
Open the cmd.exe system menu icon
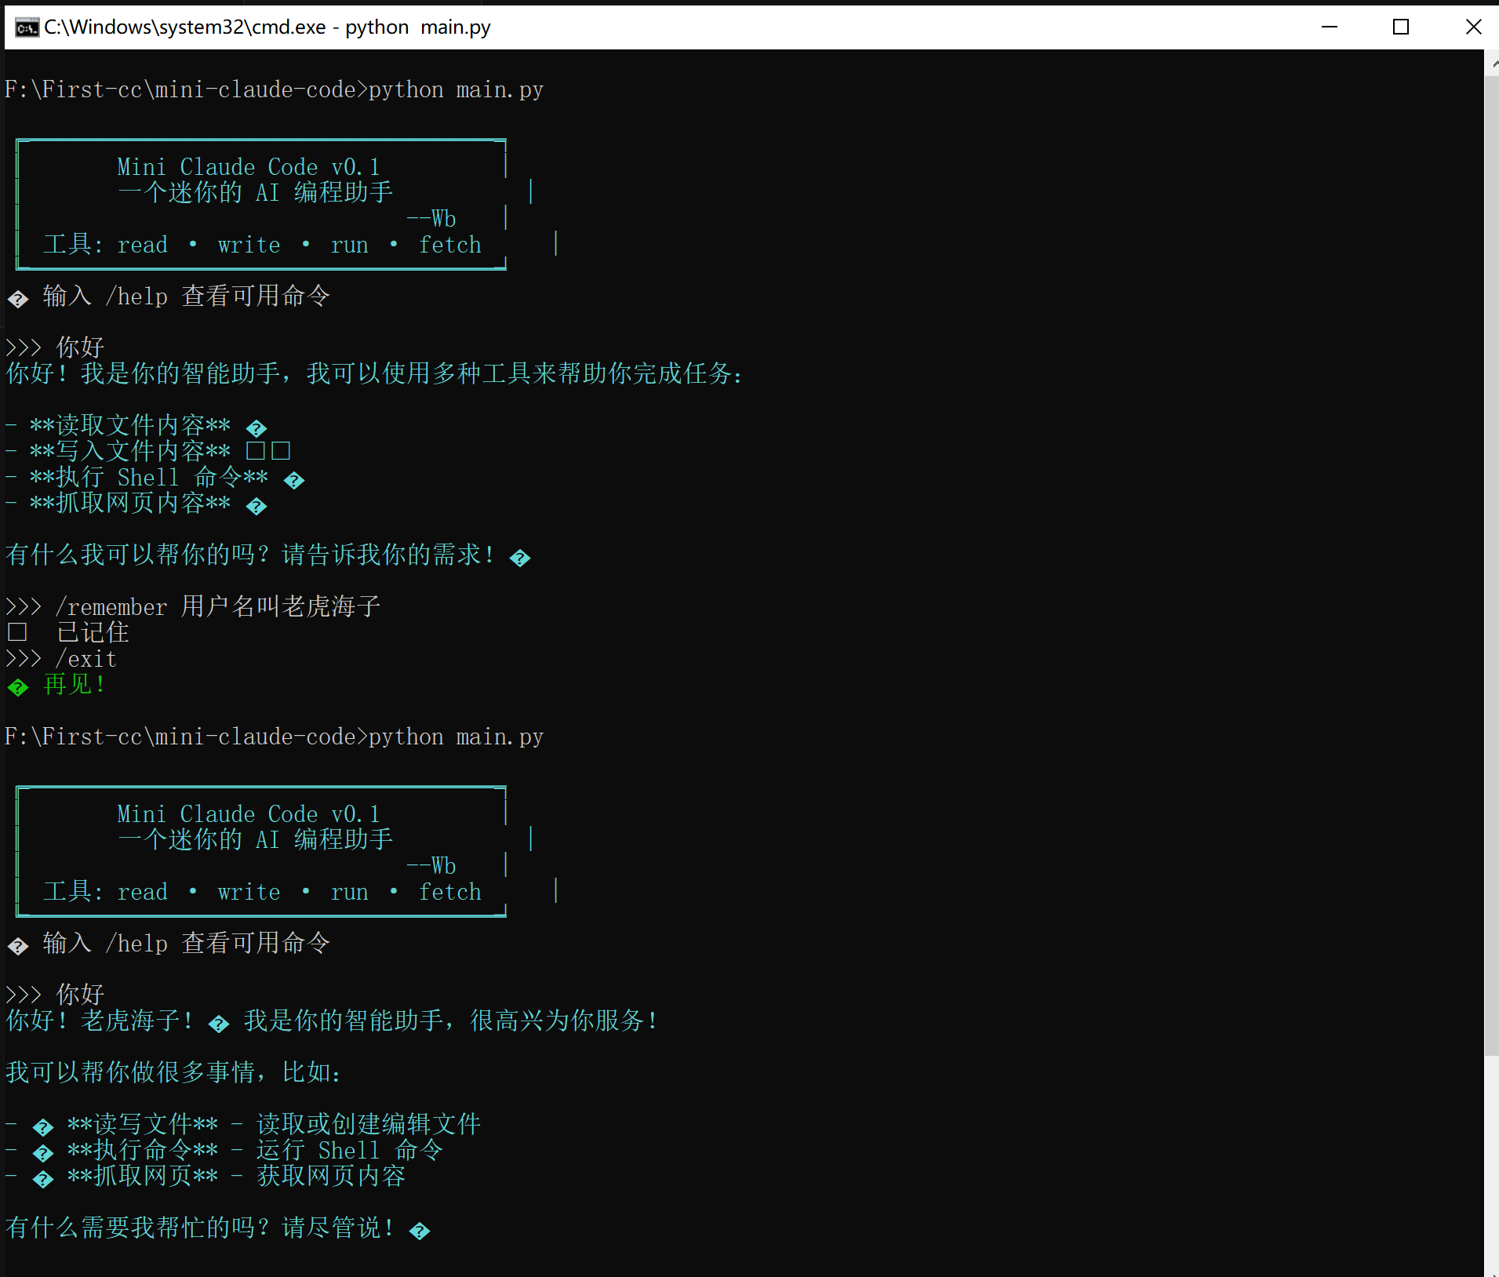coord(26,27)
